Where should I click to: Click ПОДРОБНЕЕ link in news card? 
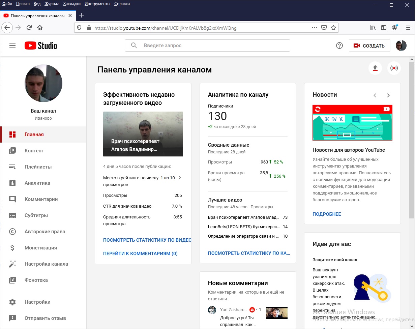(x=327, y=214)
